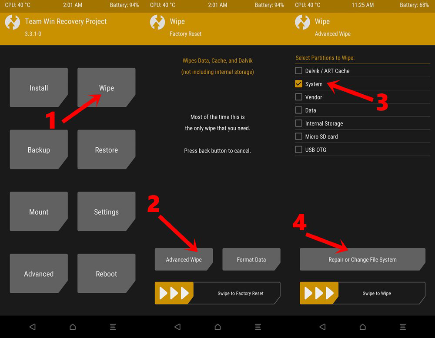Viewport: 435px width, 338px height.
Task: Open the Mount menu
Action: (x=39, y=212)
